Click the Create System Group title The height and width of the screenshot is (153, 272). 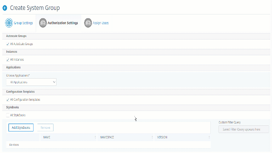[35, 8]
